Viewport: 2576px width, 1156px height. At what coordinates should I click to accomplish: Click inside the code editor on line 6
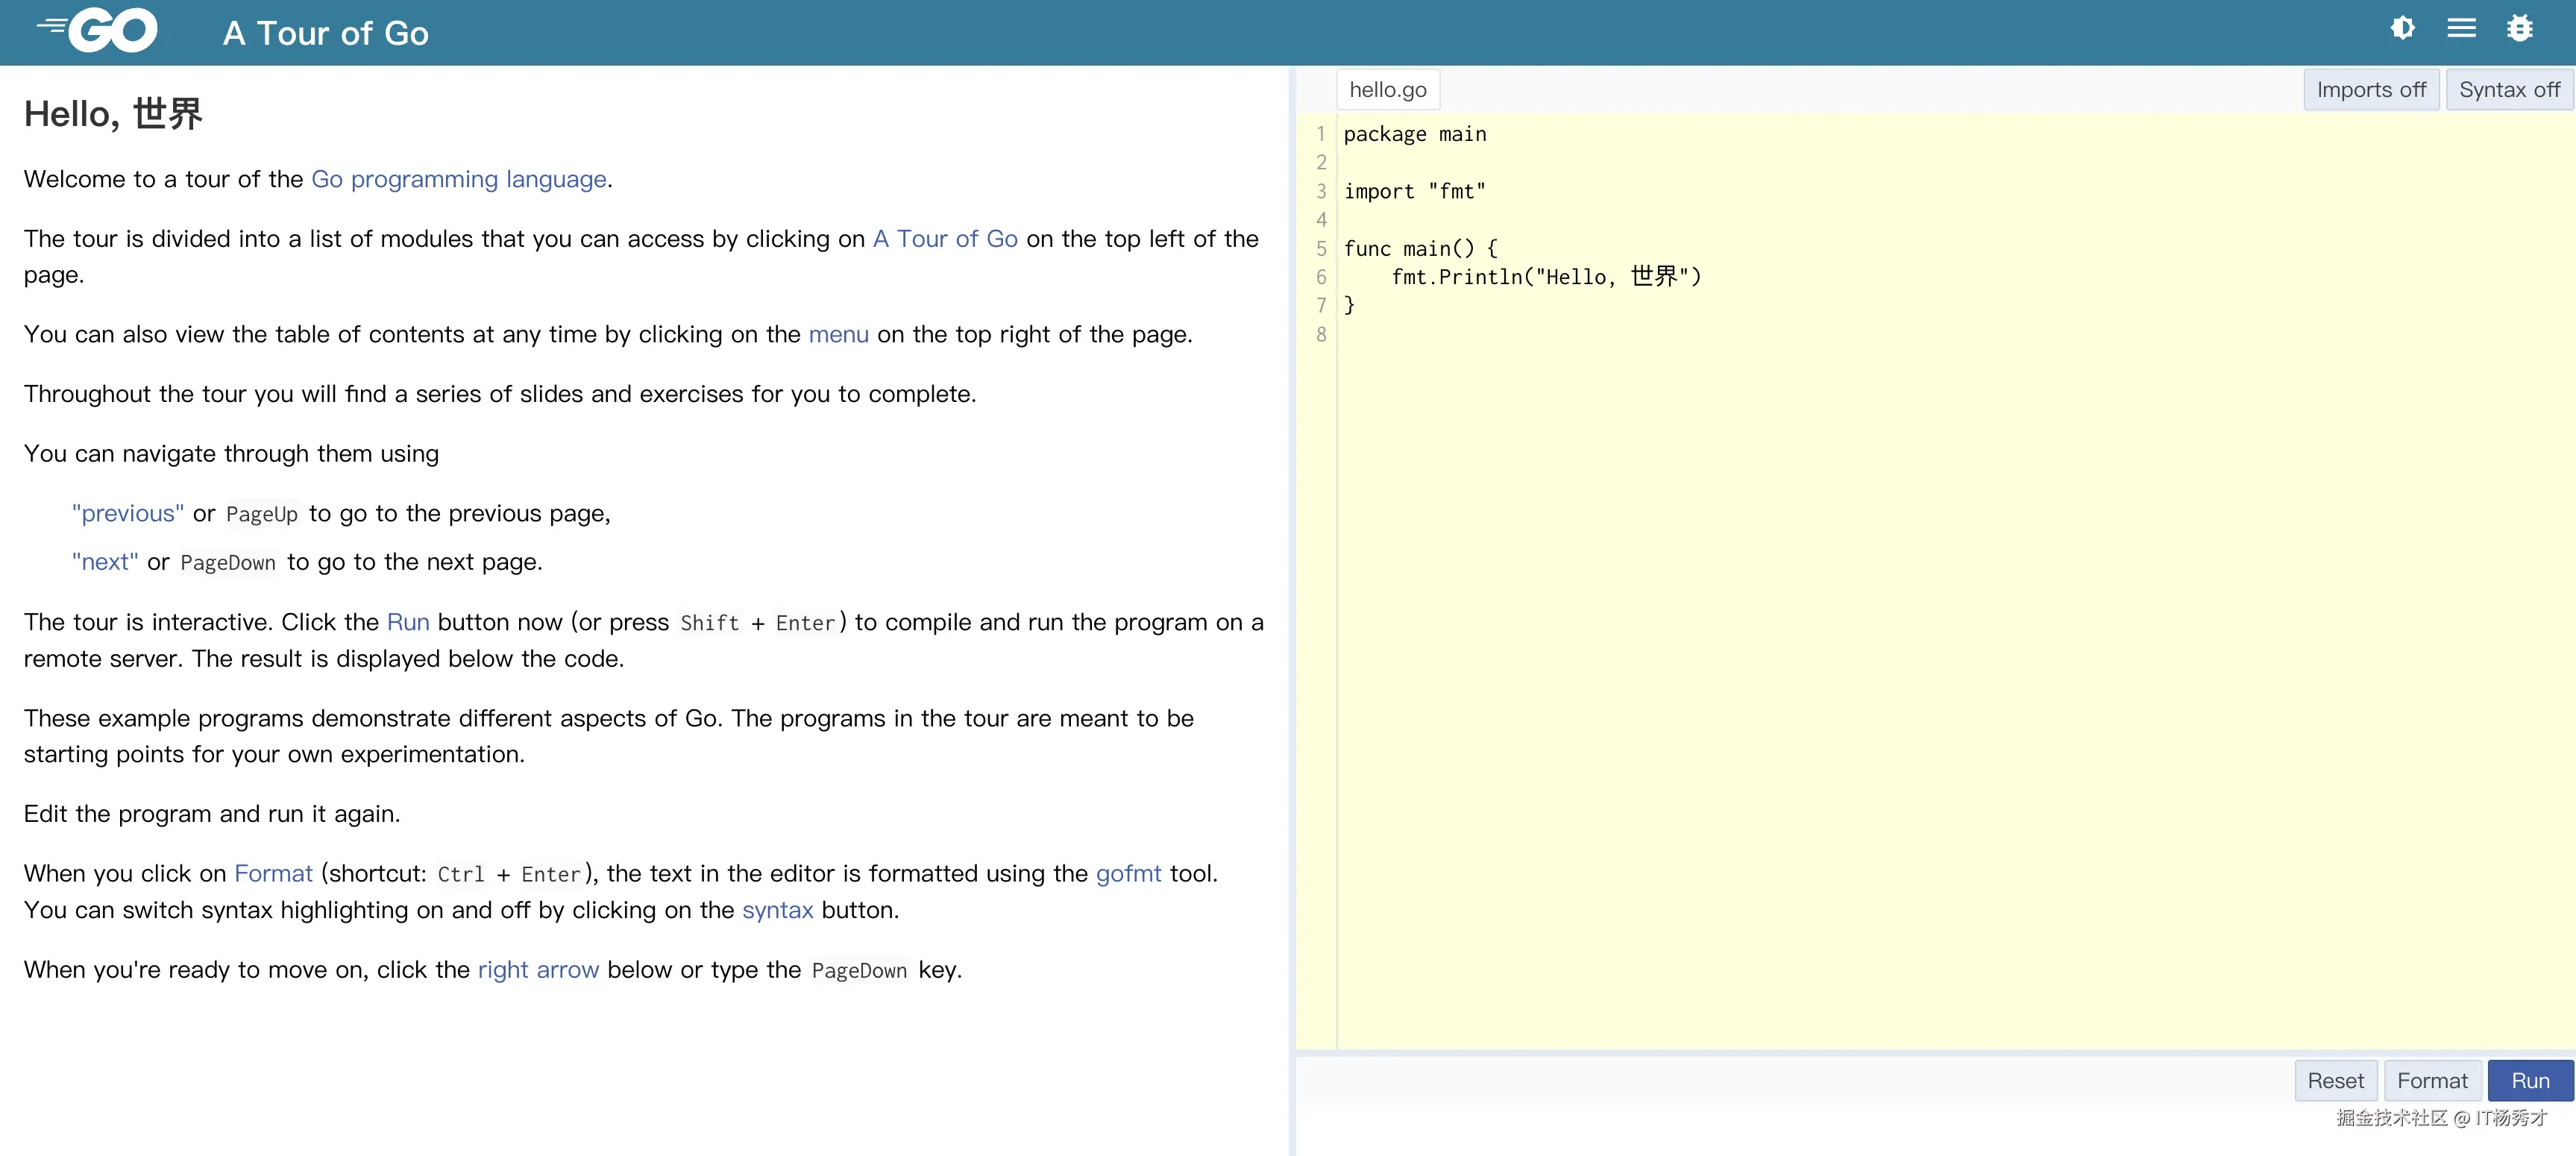(x=1545, y=277)
